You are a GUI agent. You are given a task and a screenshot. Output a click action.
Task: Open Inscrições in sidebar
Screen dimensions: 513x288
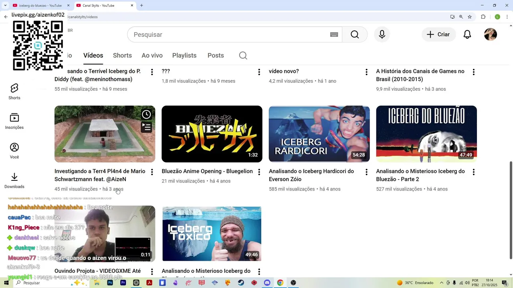(x=14, y=122)
